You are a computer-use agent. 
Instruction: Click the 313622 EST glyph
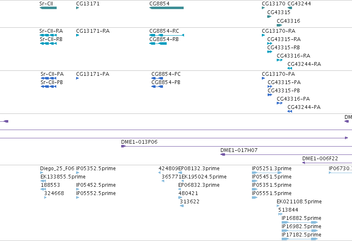(x=182, y=206)
